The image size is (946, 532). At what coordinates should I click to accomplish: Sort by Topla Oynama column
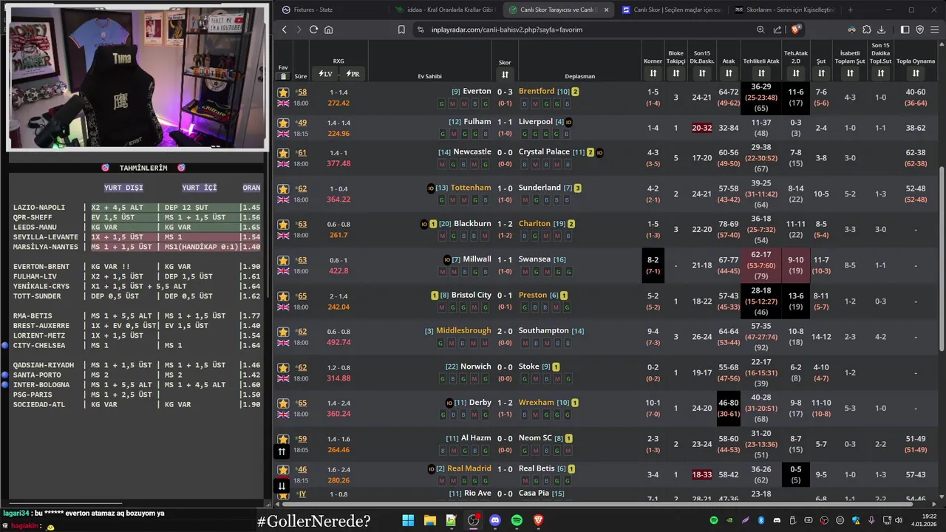tap(915, 74)
